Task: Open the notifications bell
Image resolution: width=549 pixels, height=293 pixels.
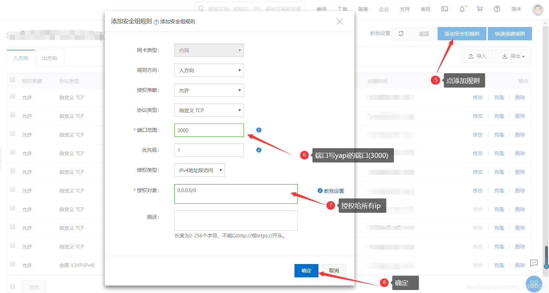Action: (462, 9)
